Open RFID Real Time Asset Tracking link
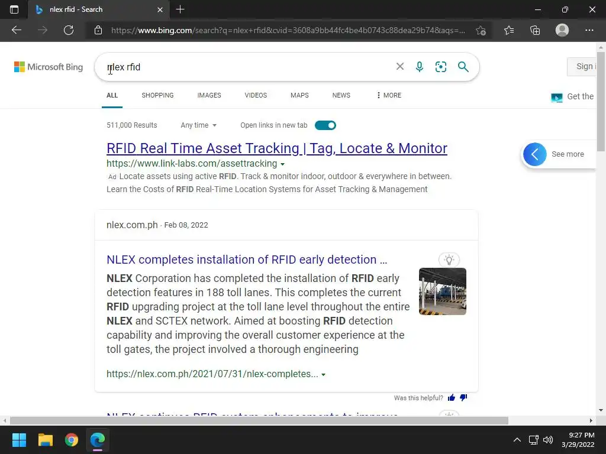The width and height of the screenshot is (606, 454). [x=277, y=148]
